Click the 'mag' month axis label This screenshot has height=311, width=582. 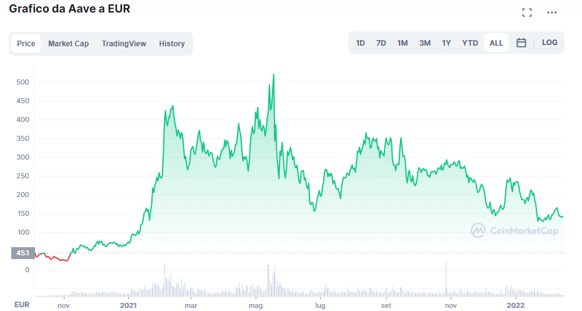pyautogui.click(x=256, y=306)
